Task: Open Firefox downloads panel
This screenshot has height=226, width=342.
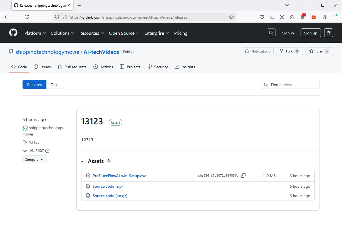Action: click(272, 17)
